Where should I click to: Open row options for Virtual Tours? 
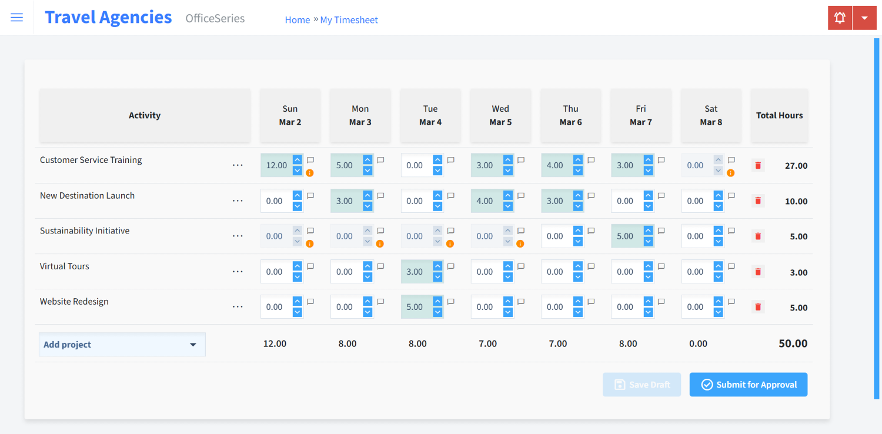tap(238, 271)
